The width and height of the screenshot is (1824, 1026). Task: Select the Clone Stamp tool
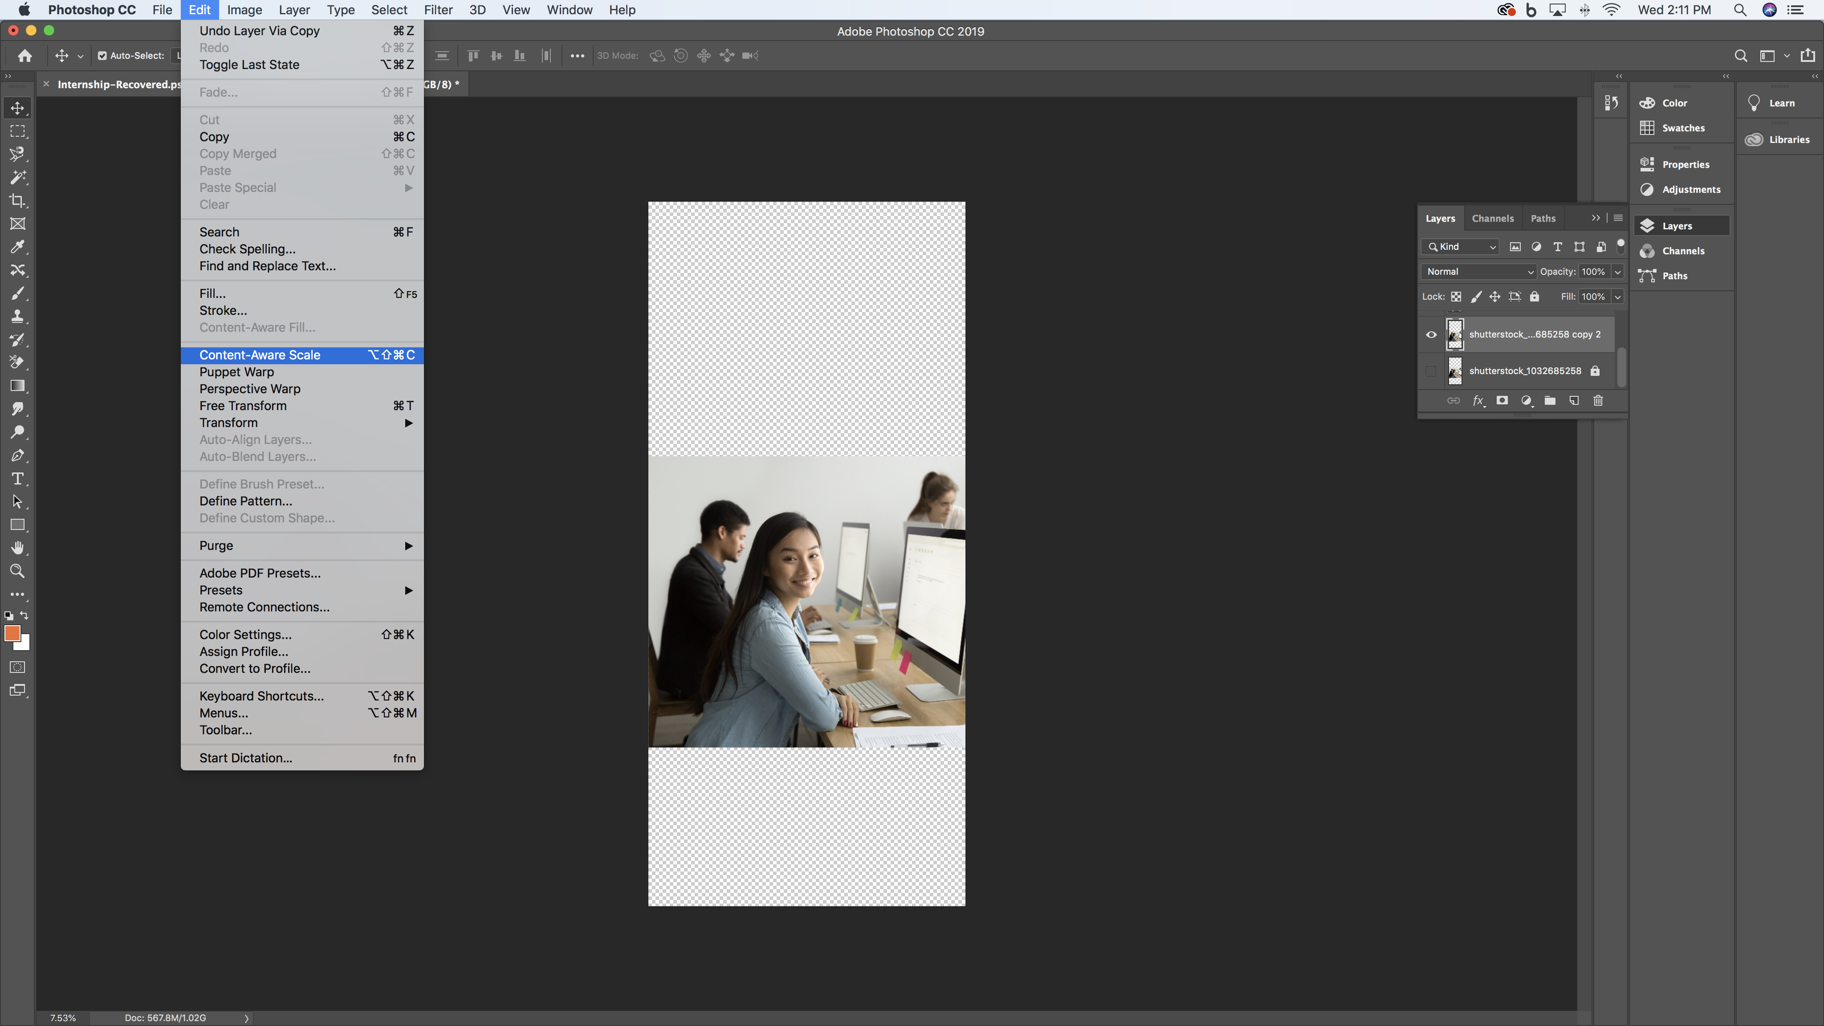click(17, 317)
